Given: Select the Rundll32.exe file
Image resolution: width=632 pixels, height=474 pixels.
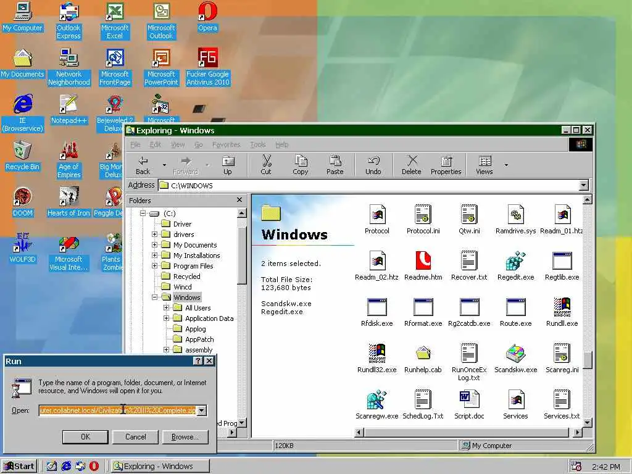Looking at the screenshot, I should coord(377,359).
